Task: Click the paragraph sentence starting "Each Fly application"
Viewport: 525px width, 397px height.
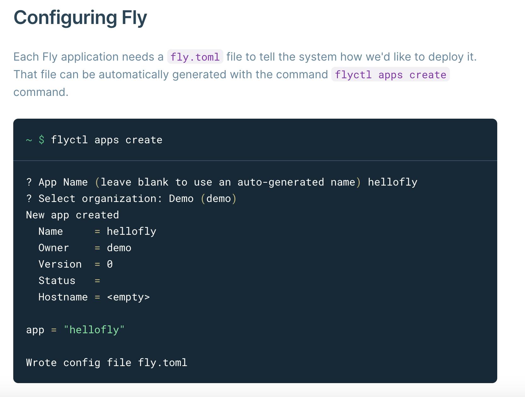Action: point(245,57)
